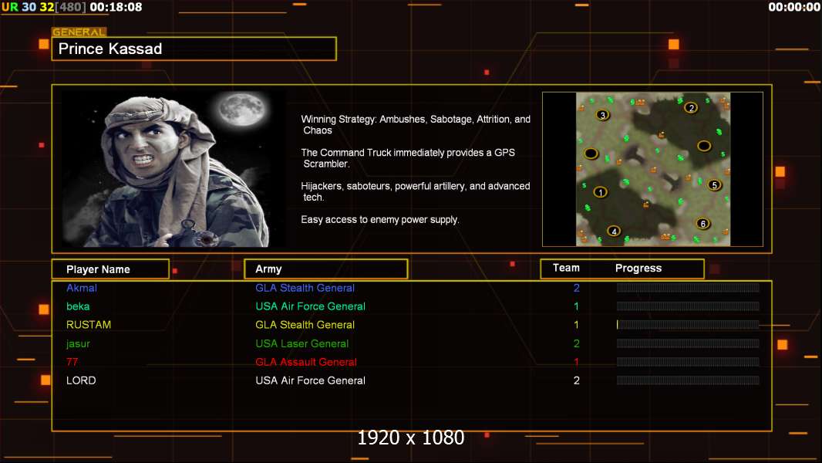Click the UR indicator in top-left corner

pyautogui.click(x=10, y=8)
